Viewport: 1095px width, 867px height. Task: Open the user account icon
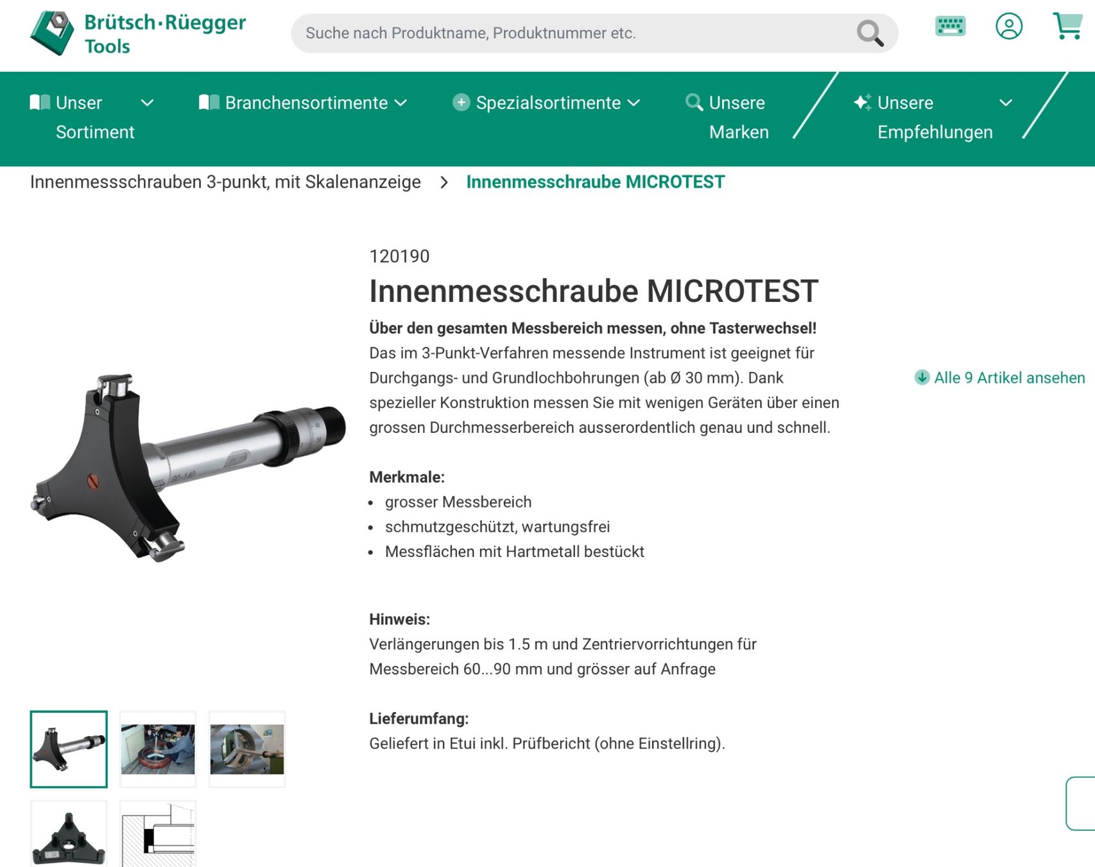(x=1009, y=26)
